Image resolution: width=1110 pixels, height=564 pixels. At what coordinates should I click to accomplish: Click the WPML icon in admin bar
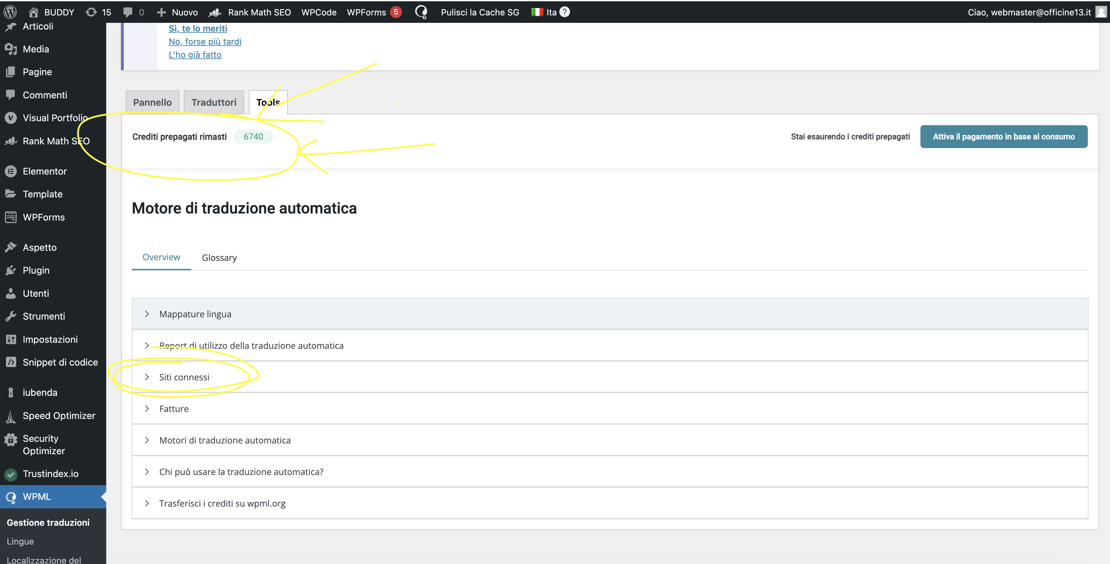click(421, 12)
